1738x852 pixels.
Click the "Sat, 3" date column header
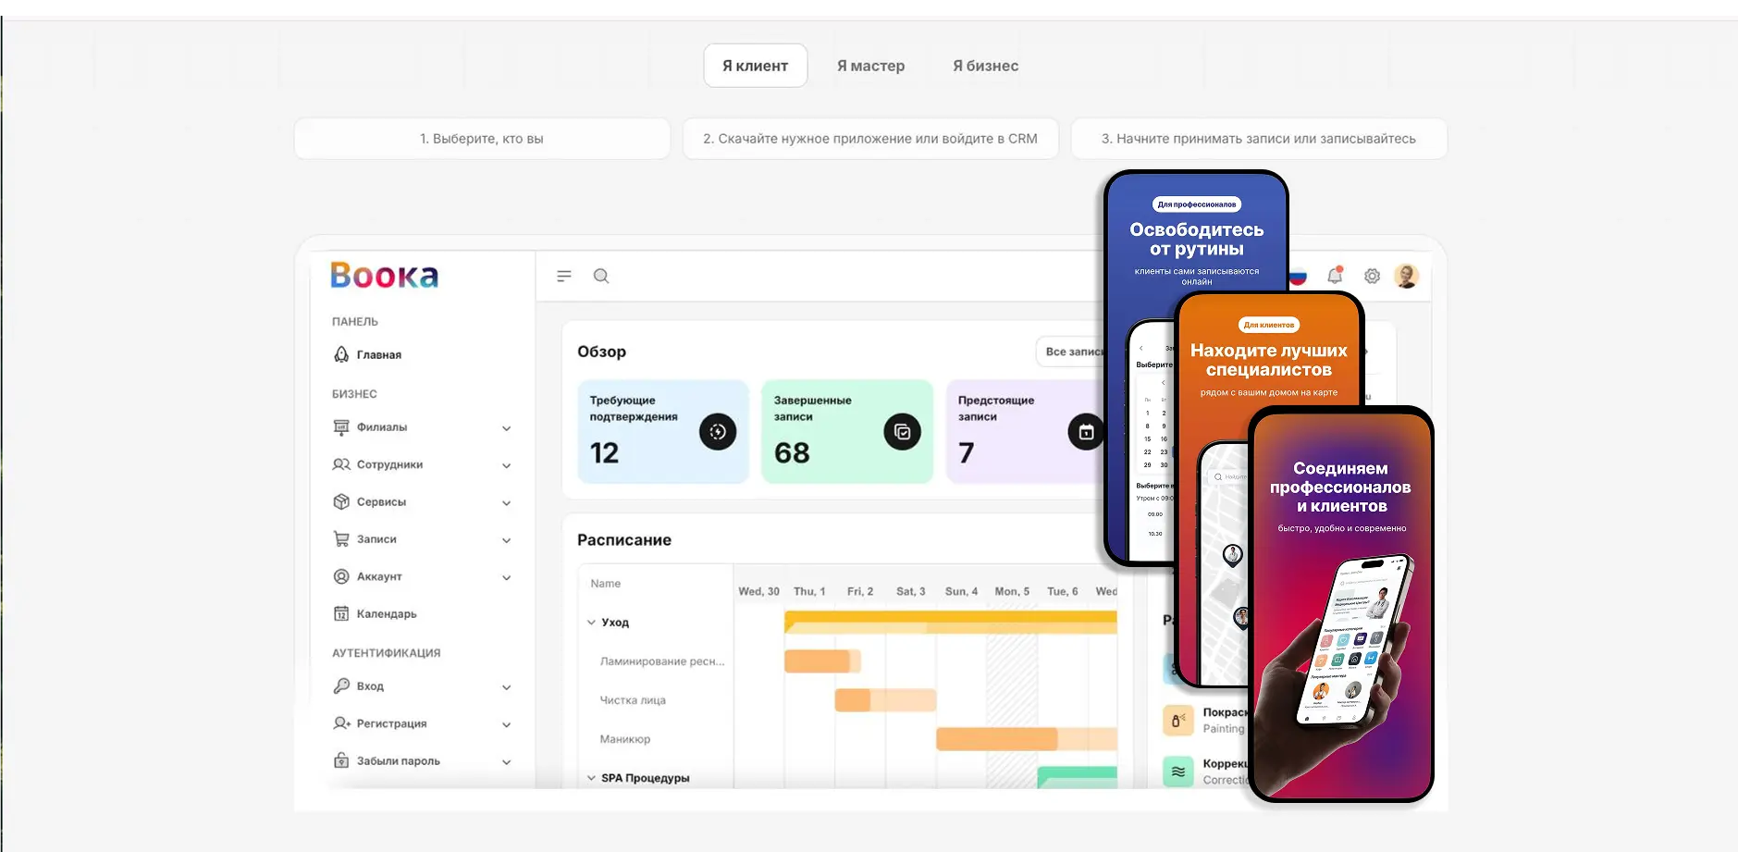coord(910,591)
